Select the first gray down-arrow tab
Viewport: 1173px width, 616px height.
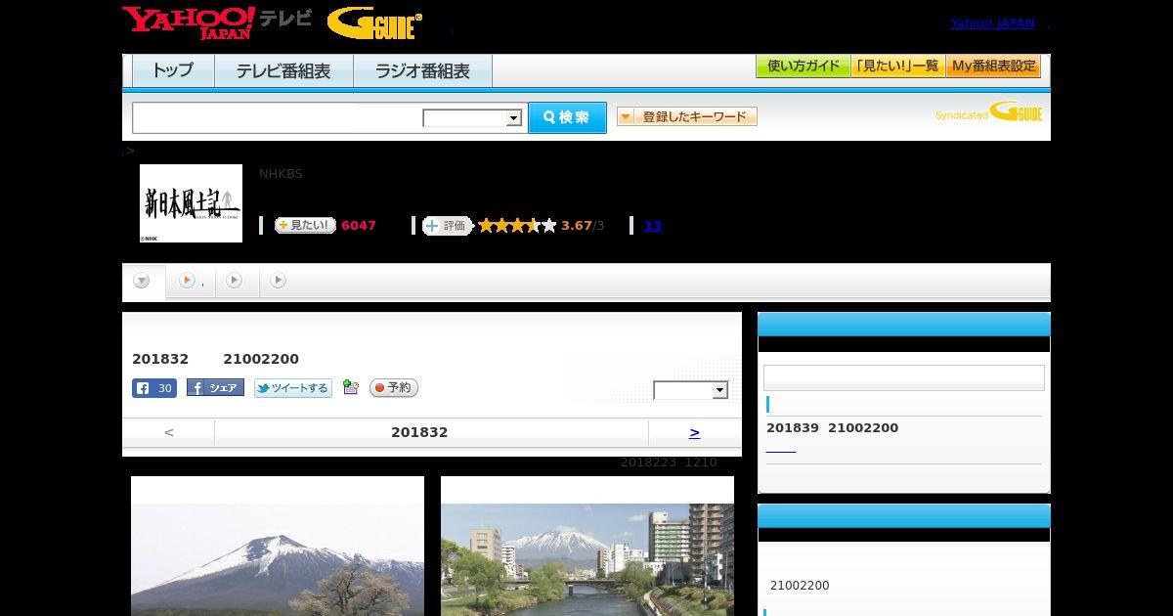coord(142,282)
